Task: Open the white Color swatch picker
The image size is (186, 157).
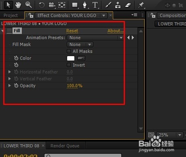Action: [71, 58]
